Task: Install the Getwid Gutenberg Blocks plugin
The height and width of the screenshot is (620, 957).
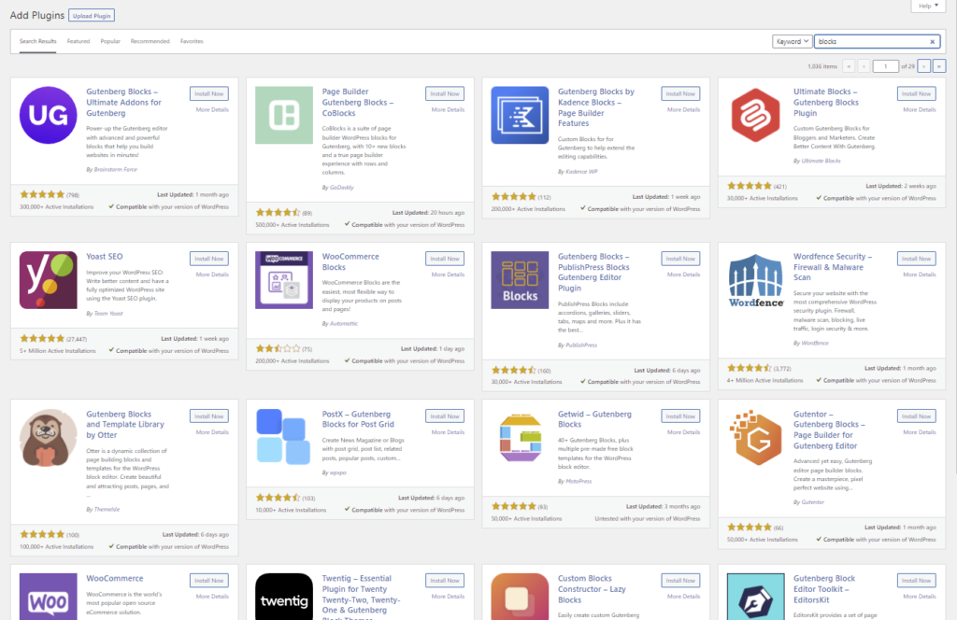Action: tap(680, 416)
